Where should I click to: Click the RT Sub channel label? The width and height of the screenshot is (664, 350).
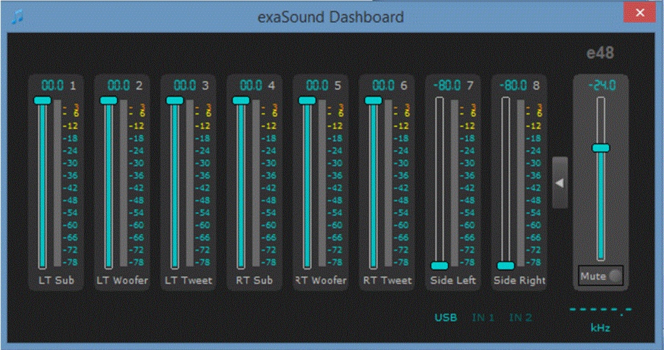[x=254, y=280]
